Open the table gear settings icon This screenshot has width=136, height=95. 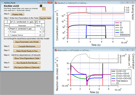pyautogui.click(x=39, y=22)
